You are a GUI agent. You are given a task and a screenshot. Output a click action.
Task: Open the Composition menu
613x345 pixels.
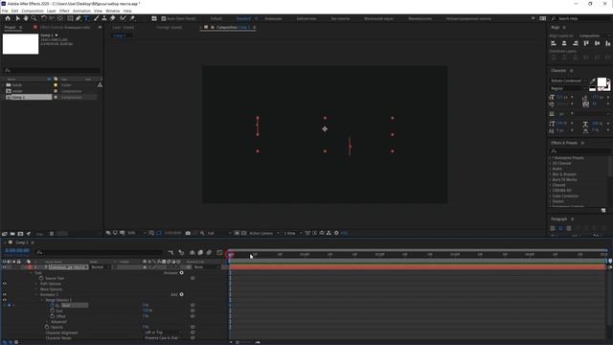(33, 11)
